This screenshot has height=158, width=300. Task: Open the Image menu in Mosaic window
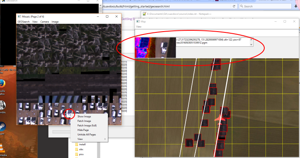(55, 22)
